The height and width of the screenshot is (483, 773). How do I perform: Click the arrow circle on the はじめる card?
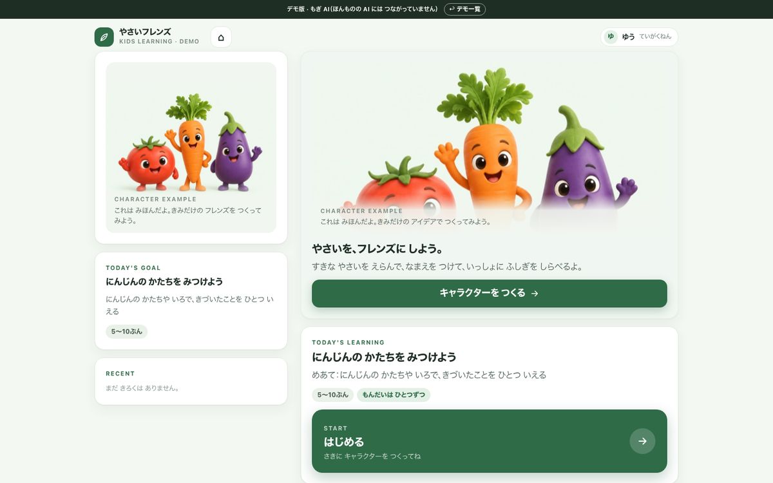pyautogui.click(x=642, y=441)
